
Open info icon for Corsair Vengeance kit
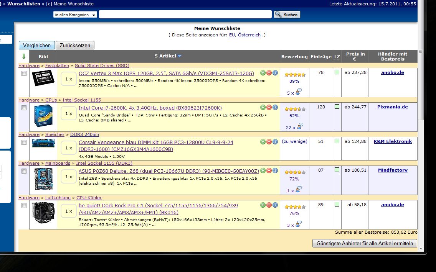tap(275, 142)
